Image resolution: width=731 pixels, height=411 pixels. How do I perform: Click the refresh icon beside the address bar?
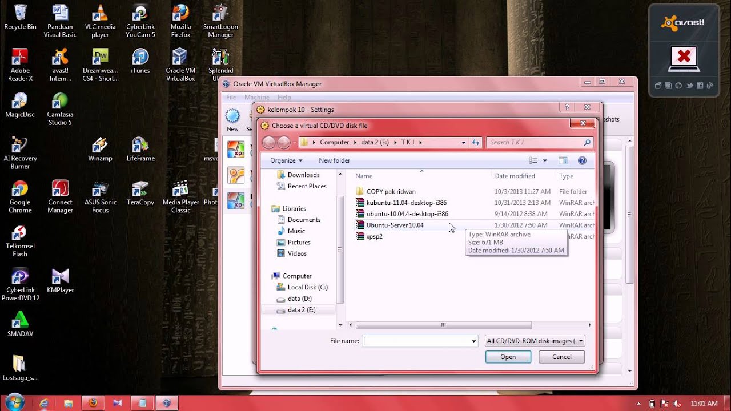(476, 143)
